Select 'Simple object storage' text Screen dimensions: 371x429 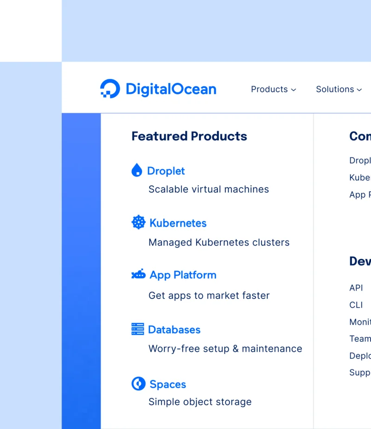[x=200, y=402]
